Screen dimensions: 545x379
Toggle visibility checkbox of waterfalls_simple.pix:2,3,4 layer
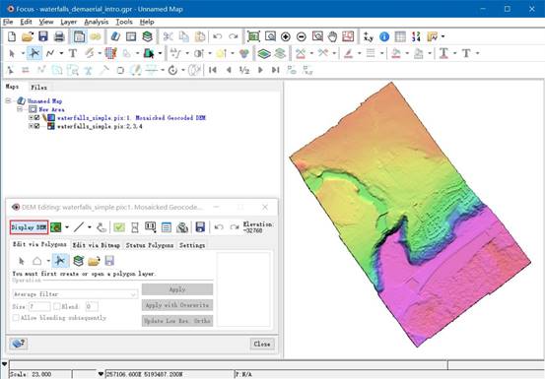tap(36, 126)
